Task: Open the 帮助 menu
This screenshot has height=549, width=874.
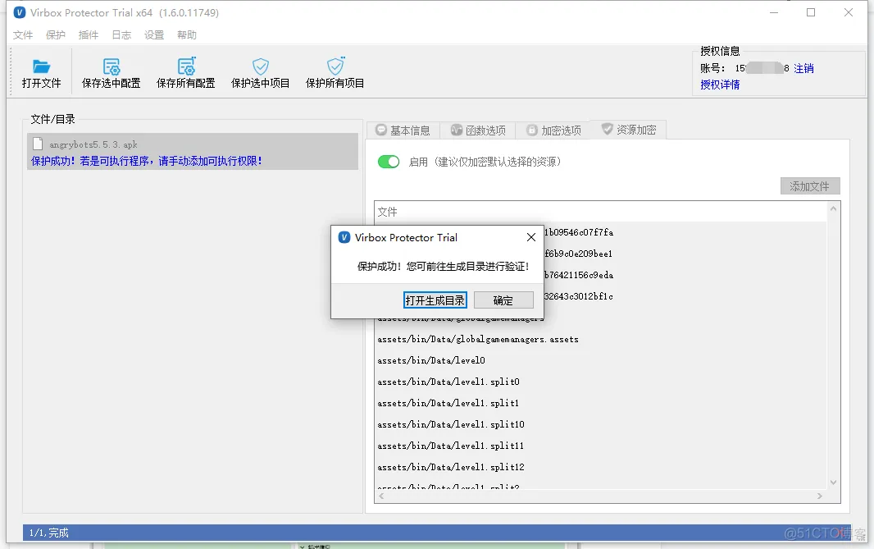Action: click(187, 35)
